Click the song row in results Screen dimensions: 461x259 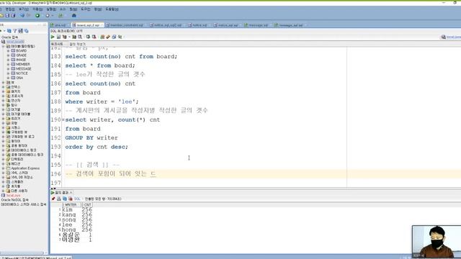(x=76, y=219)
